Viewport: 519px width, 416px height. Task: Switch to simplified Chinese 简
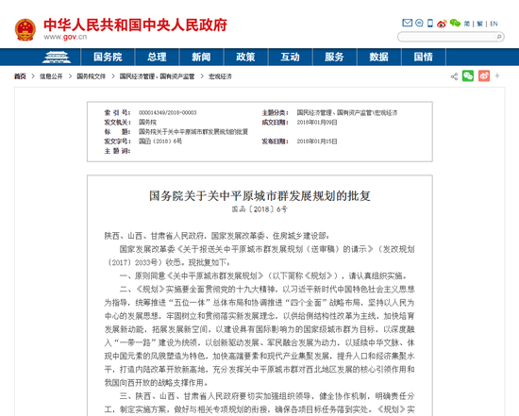[467, 24]
